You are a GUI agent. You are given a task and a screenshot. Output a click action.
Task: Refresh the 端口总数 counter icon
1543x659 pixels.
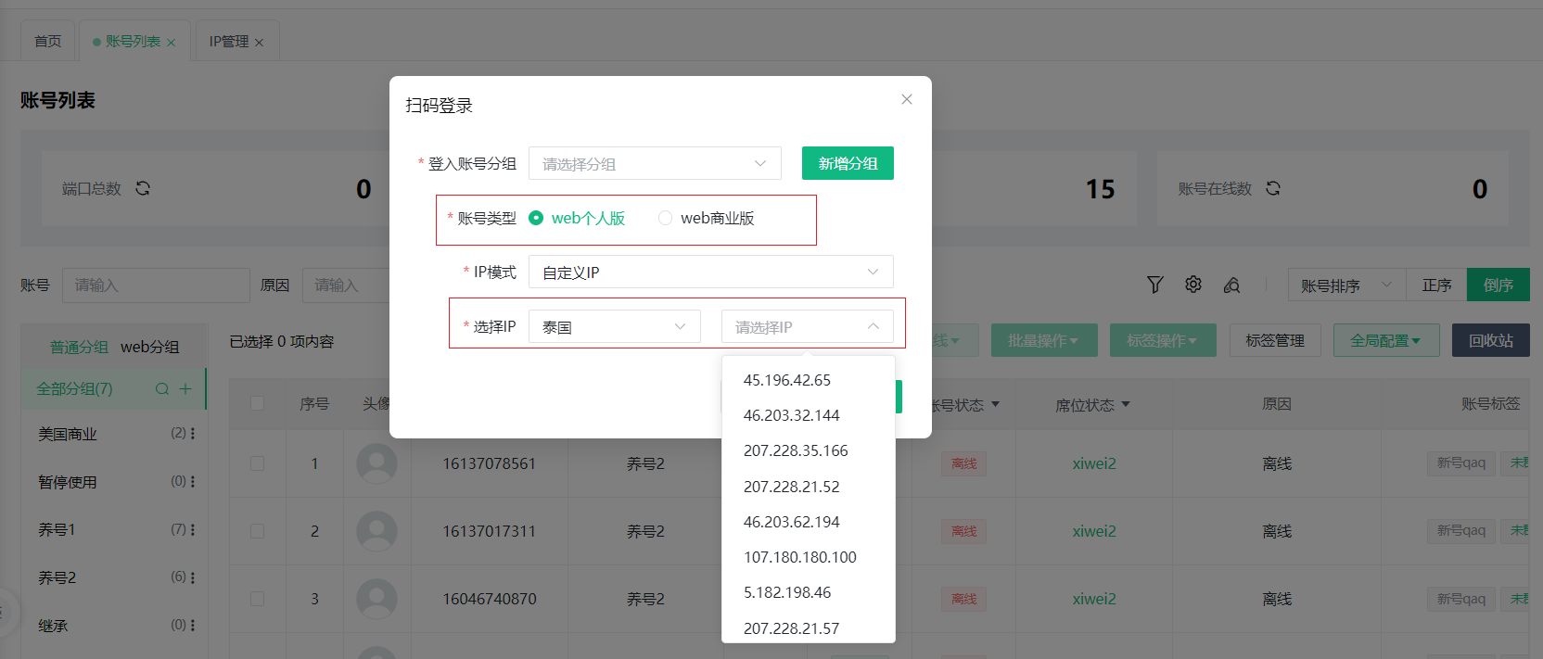pos(143,188)
